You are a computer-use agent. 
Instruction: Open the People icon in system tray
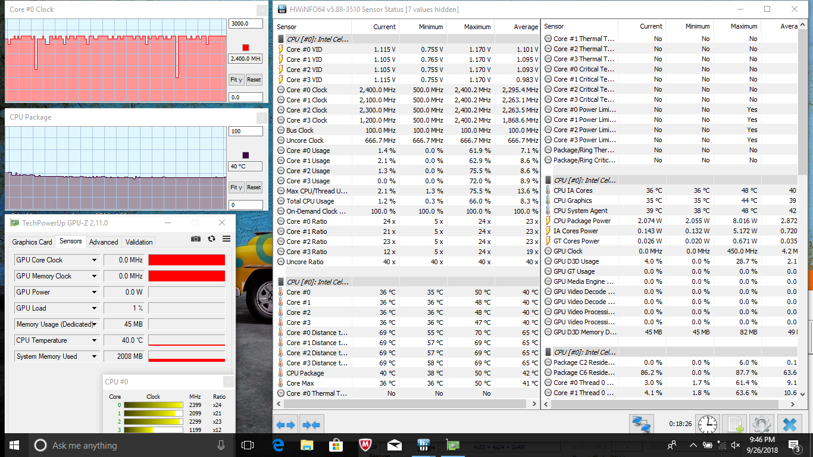click(x=673, y=445)
